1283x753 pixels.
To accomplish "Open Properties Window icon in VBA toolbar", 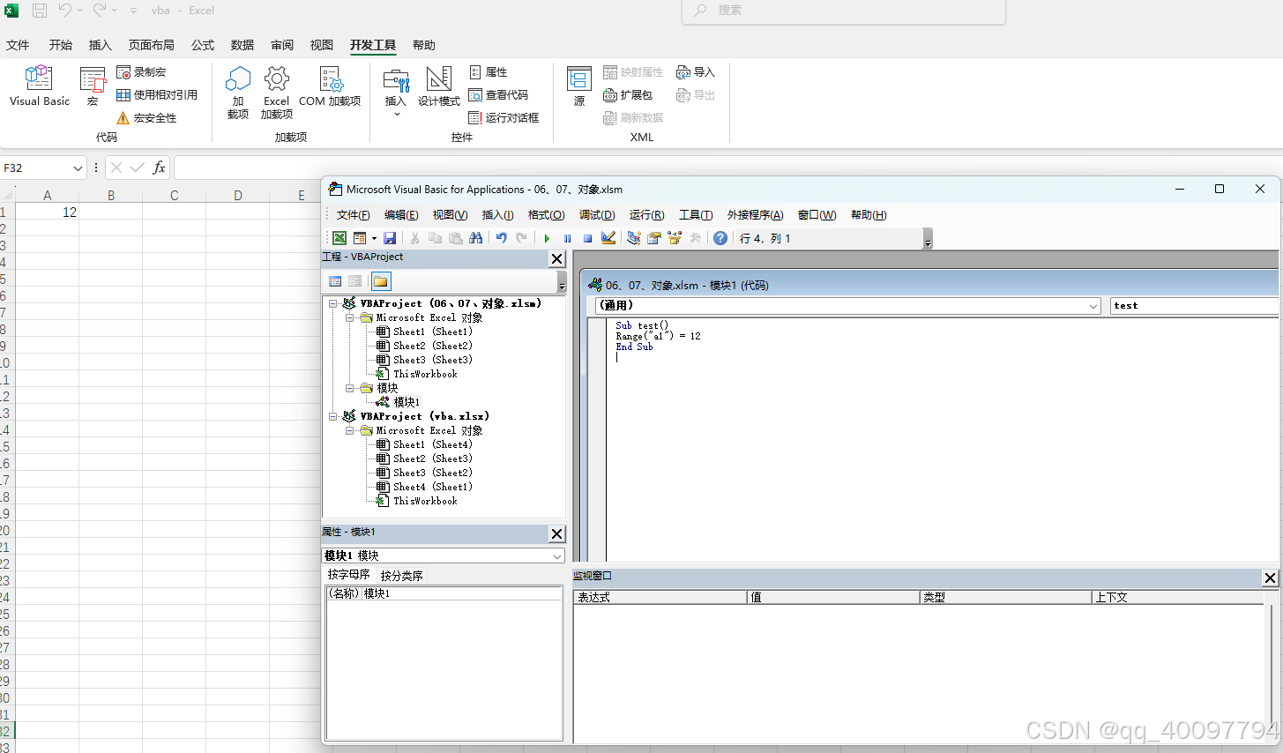I will click(654, 238).
